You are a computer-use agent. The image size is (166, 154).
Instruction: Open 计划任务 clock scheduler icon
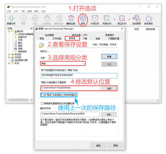point(95,18)
